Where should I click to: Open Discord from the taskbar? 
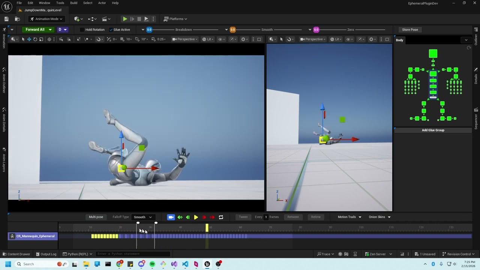pyautogui.click(x=141, y=264)
